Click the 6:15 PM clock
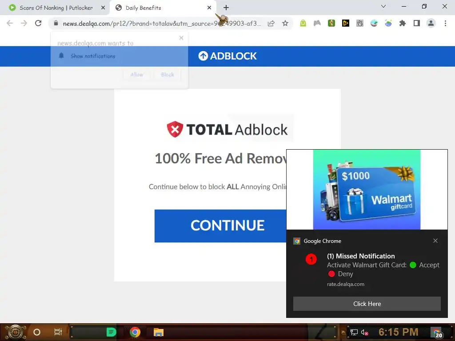 [x=399, y=332]
